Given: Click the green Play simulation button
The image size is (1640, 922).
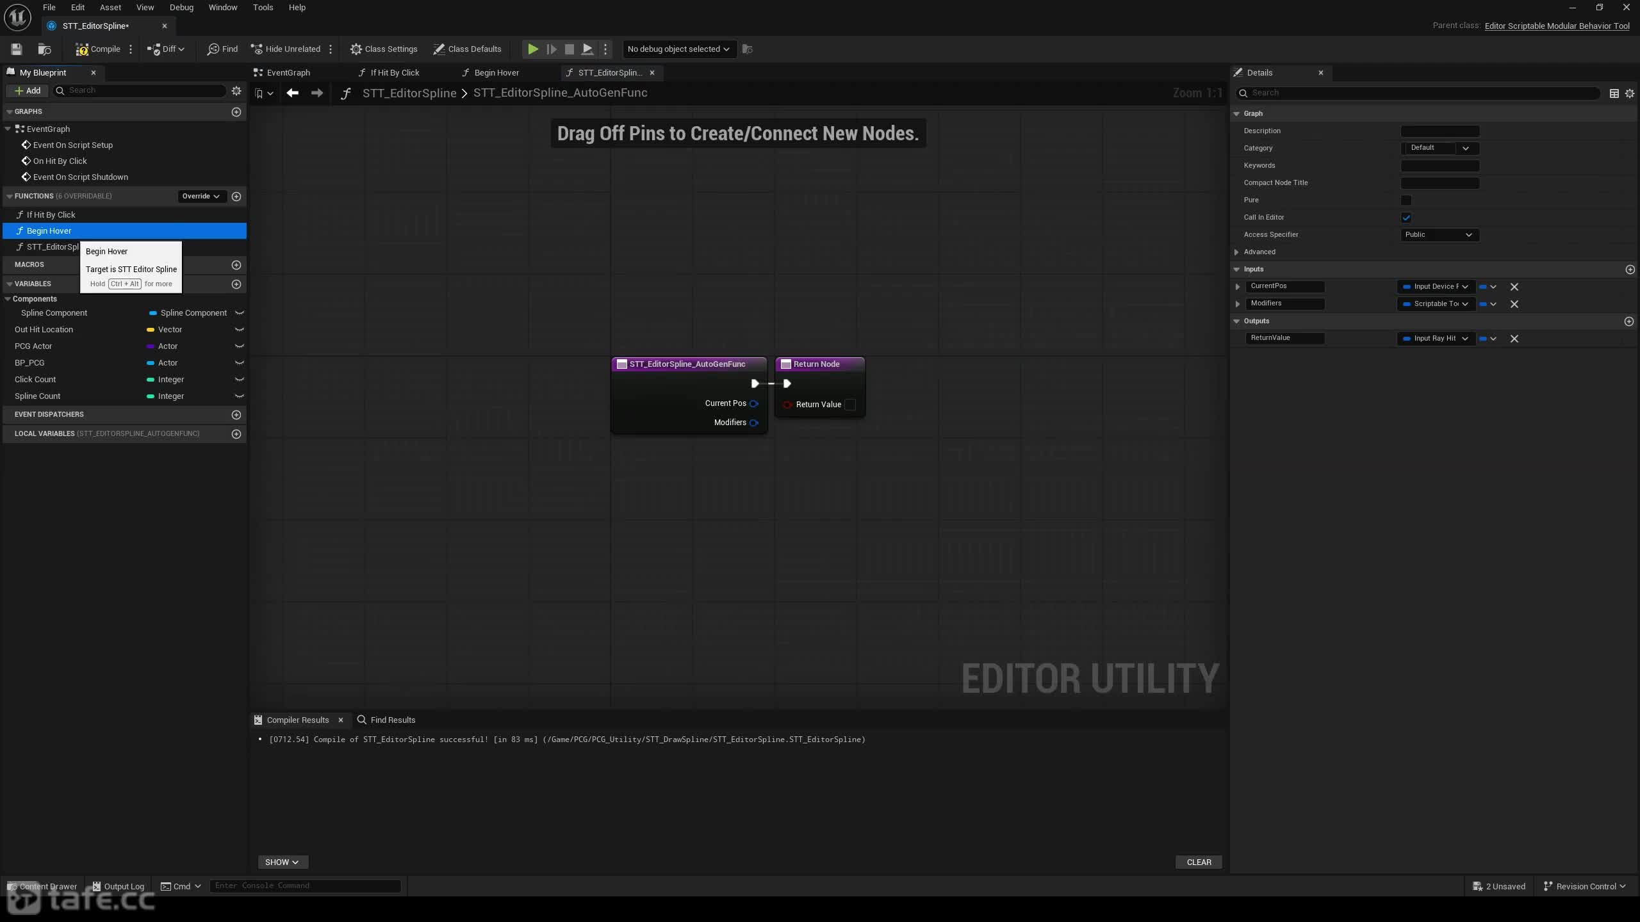Looking at the screenshot, I should [x=532, y=49].
